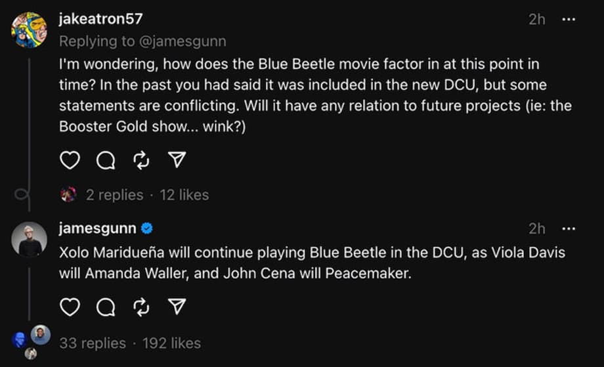The height and width of the screenshot is (367, 604).
Task: Expand the 2 replies under jakeatron57's post
Action: [x=114, y=195]
